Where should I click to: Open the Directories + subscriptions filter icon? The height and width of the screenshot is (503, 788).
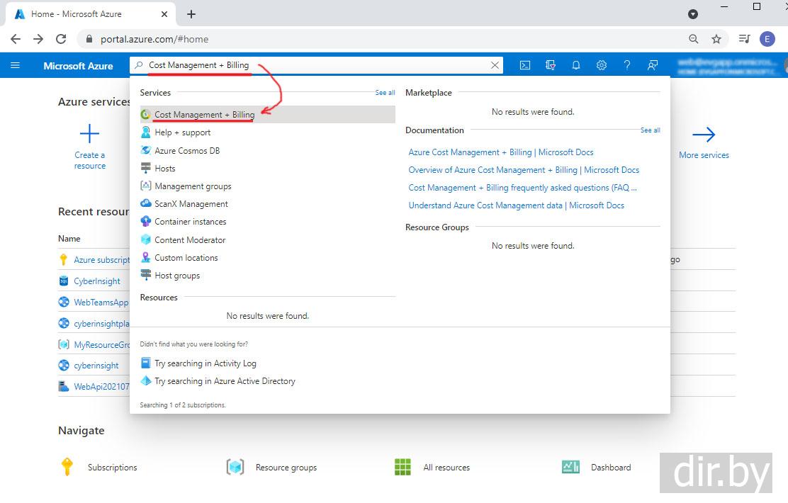coord(551,65)
